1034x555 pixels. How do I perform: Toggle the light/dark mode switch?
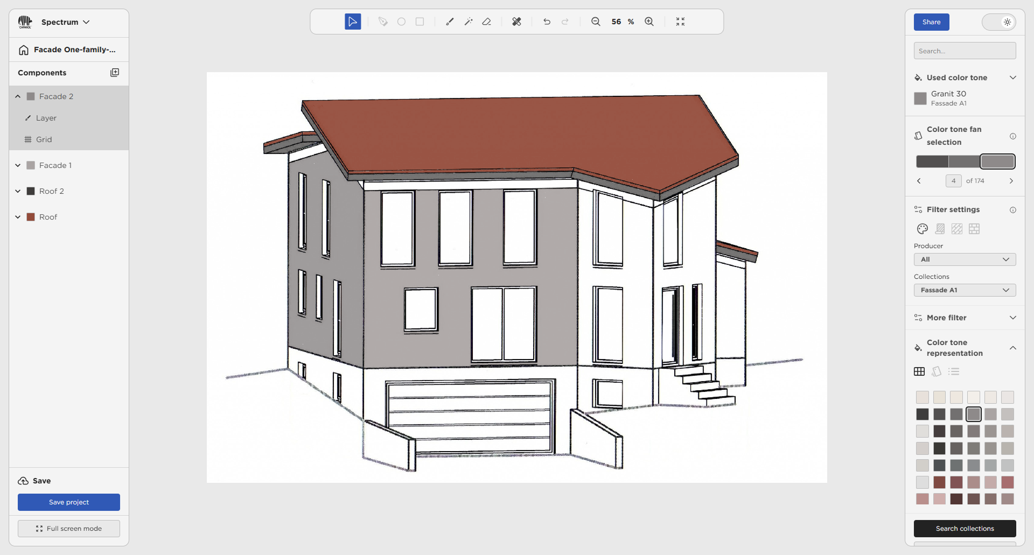pyautogui.click(x=998, y=22)
